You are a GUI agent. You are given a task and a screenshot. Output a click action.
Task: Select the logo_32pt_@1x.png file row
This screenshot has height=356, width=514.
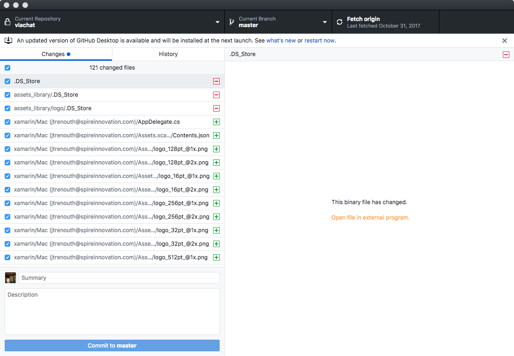(x=112, y=230)
